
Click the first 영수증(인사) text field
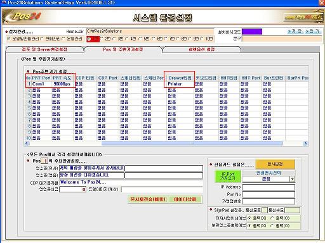coord(91,168)
